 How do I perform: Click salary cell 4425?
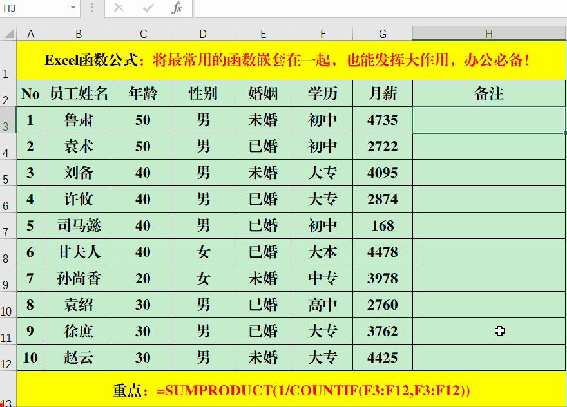coord(383,357)
